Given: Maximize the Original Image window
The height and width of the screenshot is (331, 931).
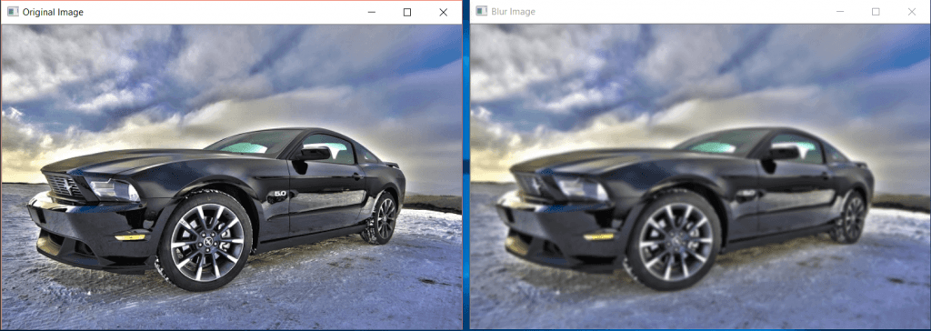Looking at the screenshot, I should pos(406,13).
